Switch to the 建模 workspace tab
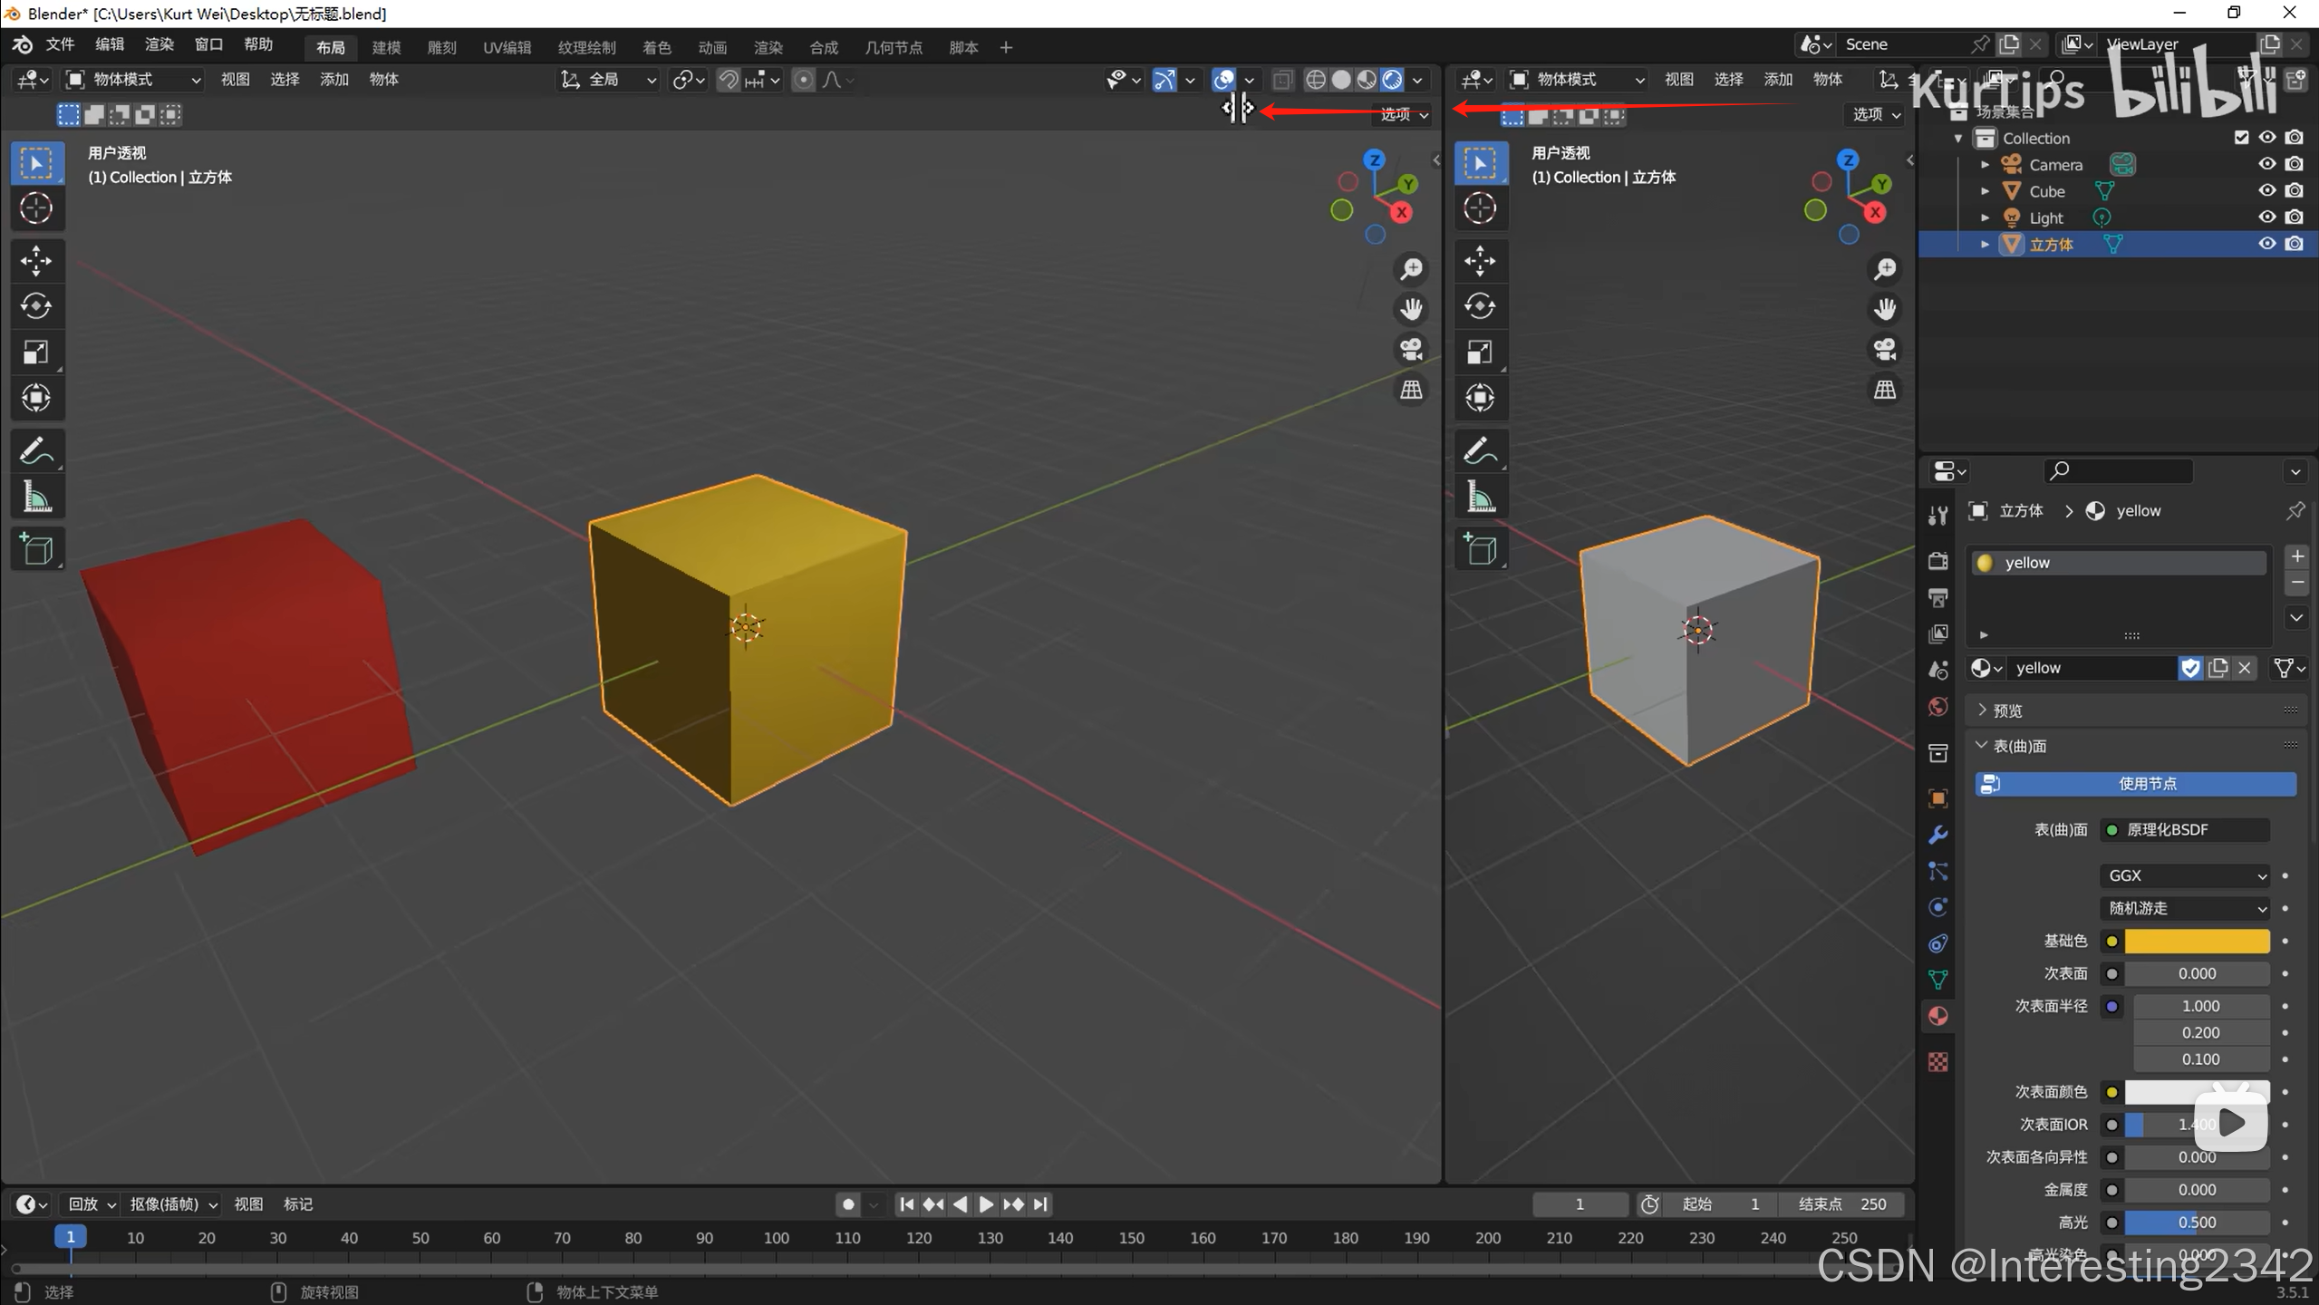 tap(386, 47)
